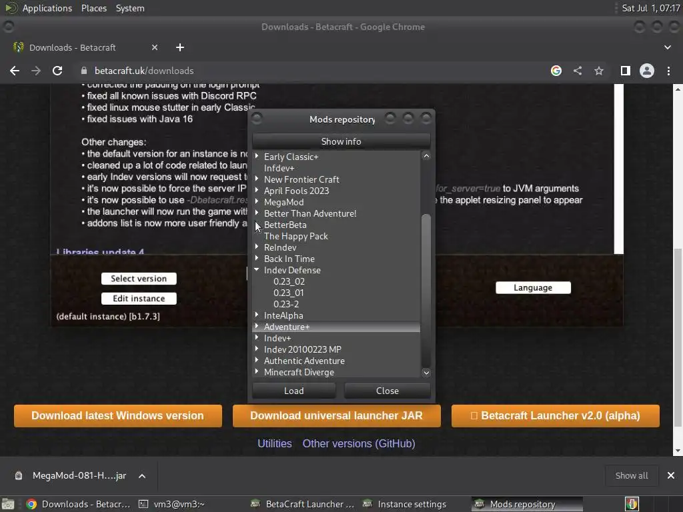This screenshot has width=683, height=512.
Task: Click the page scrollbar down arrow
Action: pyautogui.click(x=678, y=451)
